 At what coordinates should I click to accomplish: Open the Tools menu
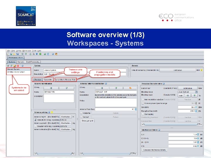(34, 51)
